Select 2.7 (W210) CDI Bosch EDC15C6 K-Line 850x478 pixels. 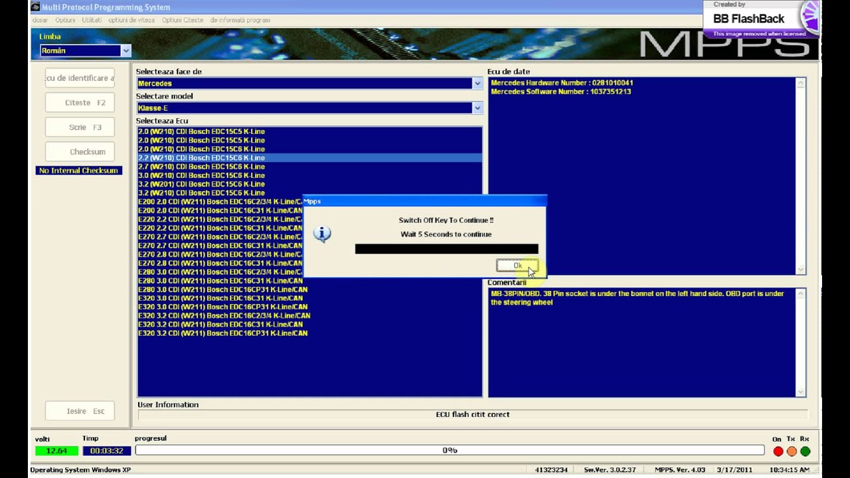tap(309, 167)
